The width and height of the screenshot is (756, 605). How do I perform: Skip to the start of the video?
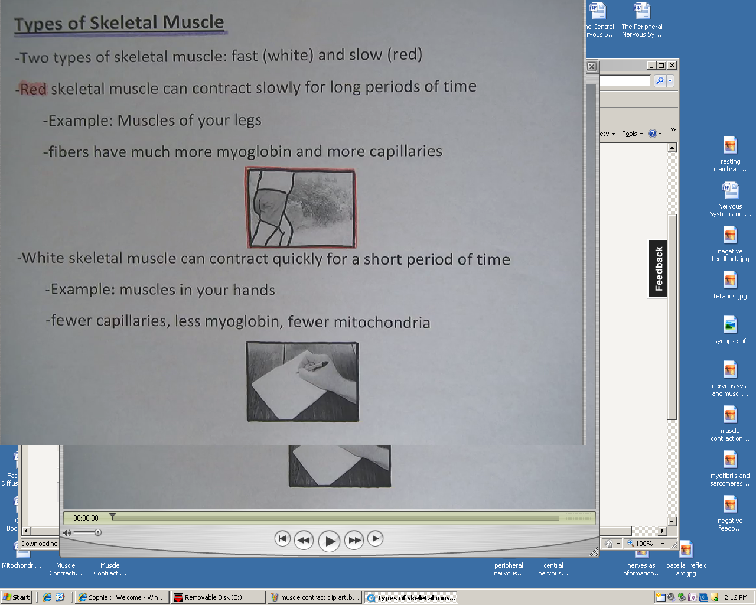[x=282, y=538]
